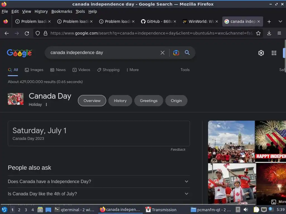Image resolution: width=286 pixels, height=214 pixels.
Task: Open the Happy Independence fireworks image
Action: [x=270, y=141]
